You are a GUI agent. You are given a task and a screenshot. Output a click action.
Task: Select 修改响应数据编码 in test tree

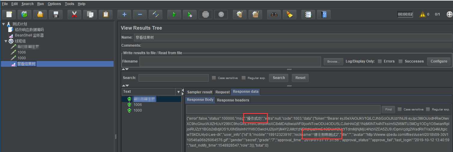tap(29, 30)
